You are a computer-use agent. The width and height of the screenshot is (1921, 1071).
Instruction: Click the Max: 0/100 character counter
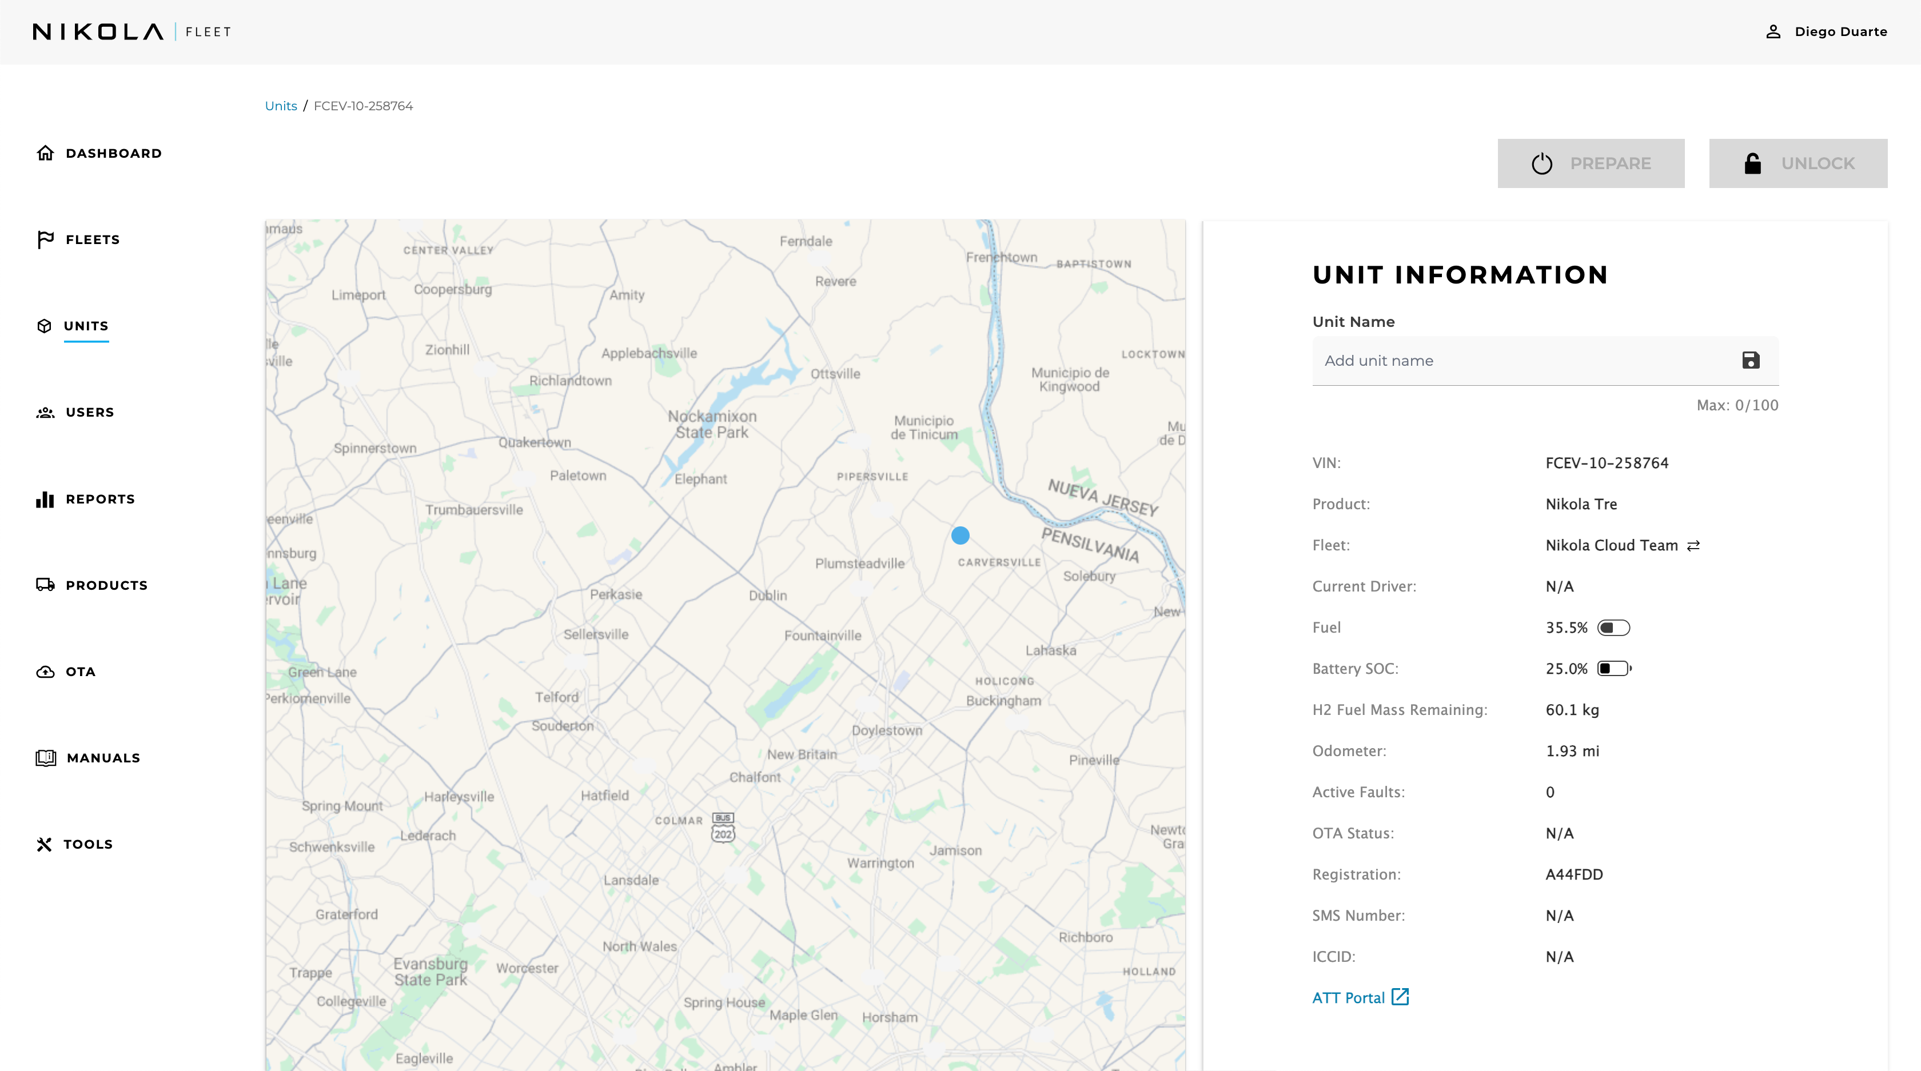click(1737, 405)
